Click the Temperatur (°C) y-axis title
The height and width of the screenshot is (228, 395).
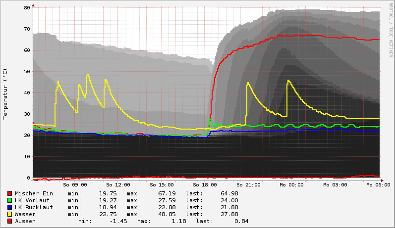5,93
